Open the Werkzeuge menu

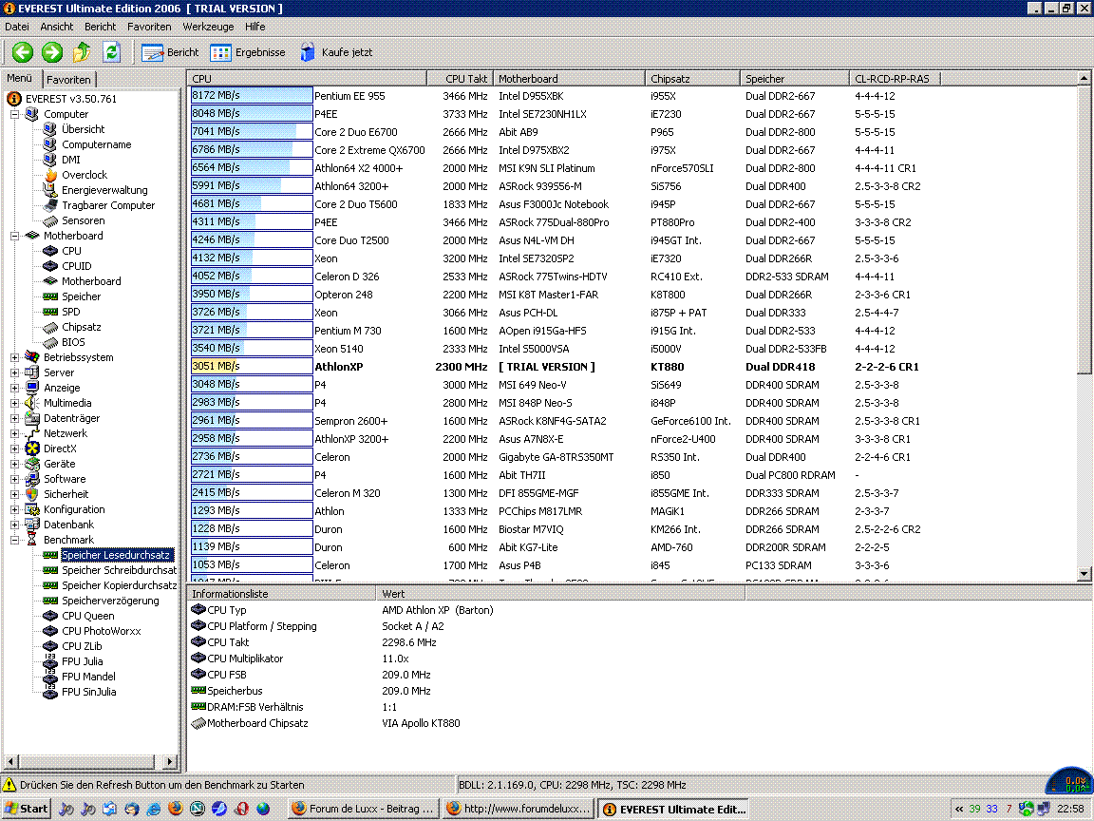pos(208,27)
